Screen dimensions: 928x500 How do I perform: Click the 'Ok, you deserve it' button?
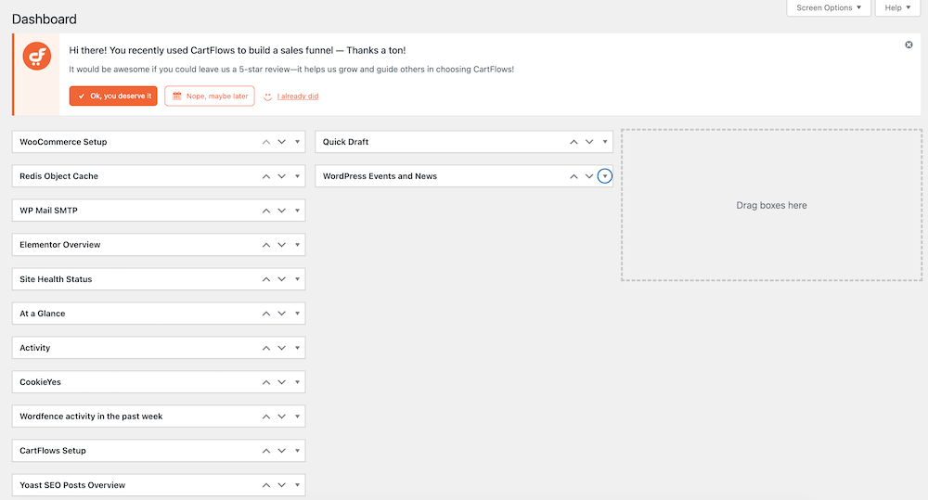point(113,96)
